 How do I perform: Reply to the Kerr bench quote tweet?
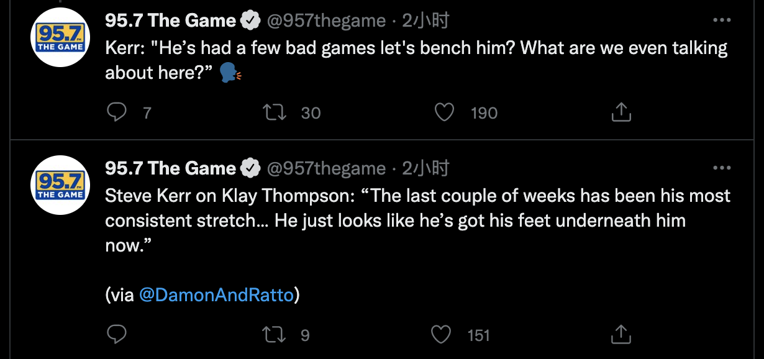tap(117, 112)
